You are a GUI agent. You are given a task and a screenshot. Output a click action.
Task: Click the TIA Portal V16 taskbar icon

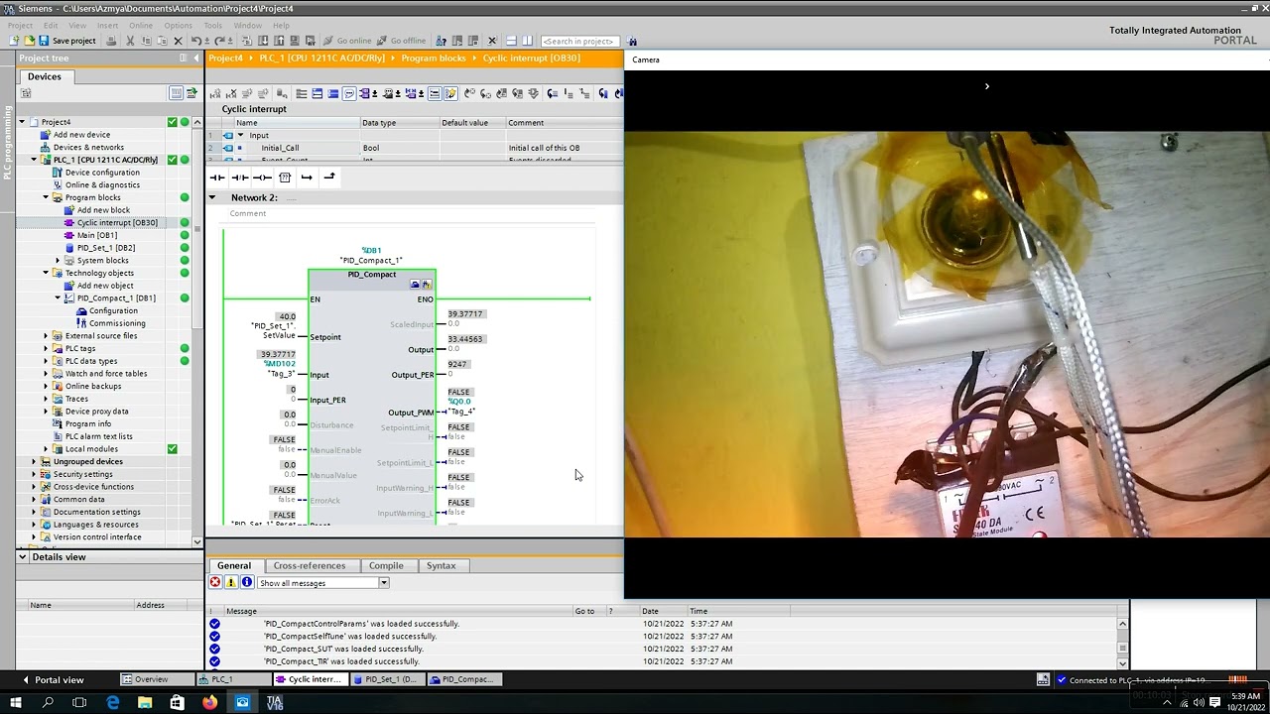pyautogui.click(x=275, y=703)
